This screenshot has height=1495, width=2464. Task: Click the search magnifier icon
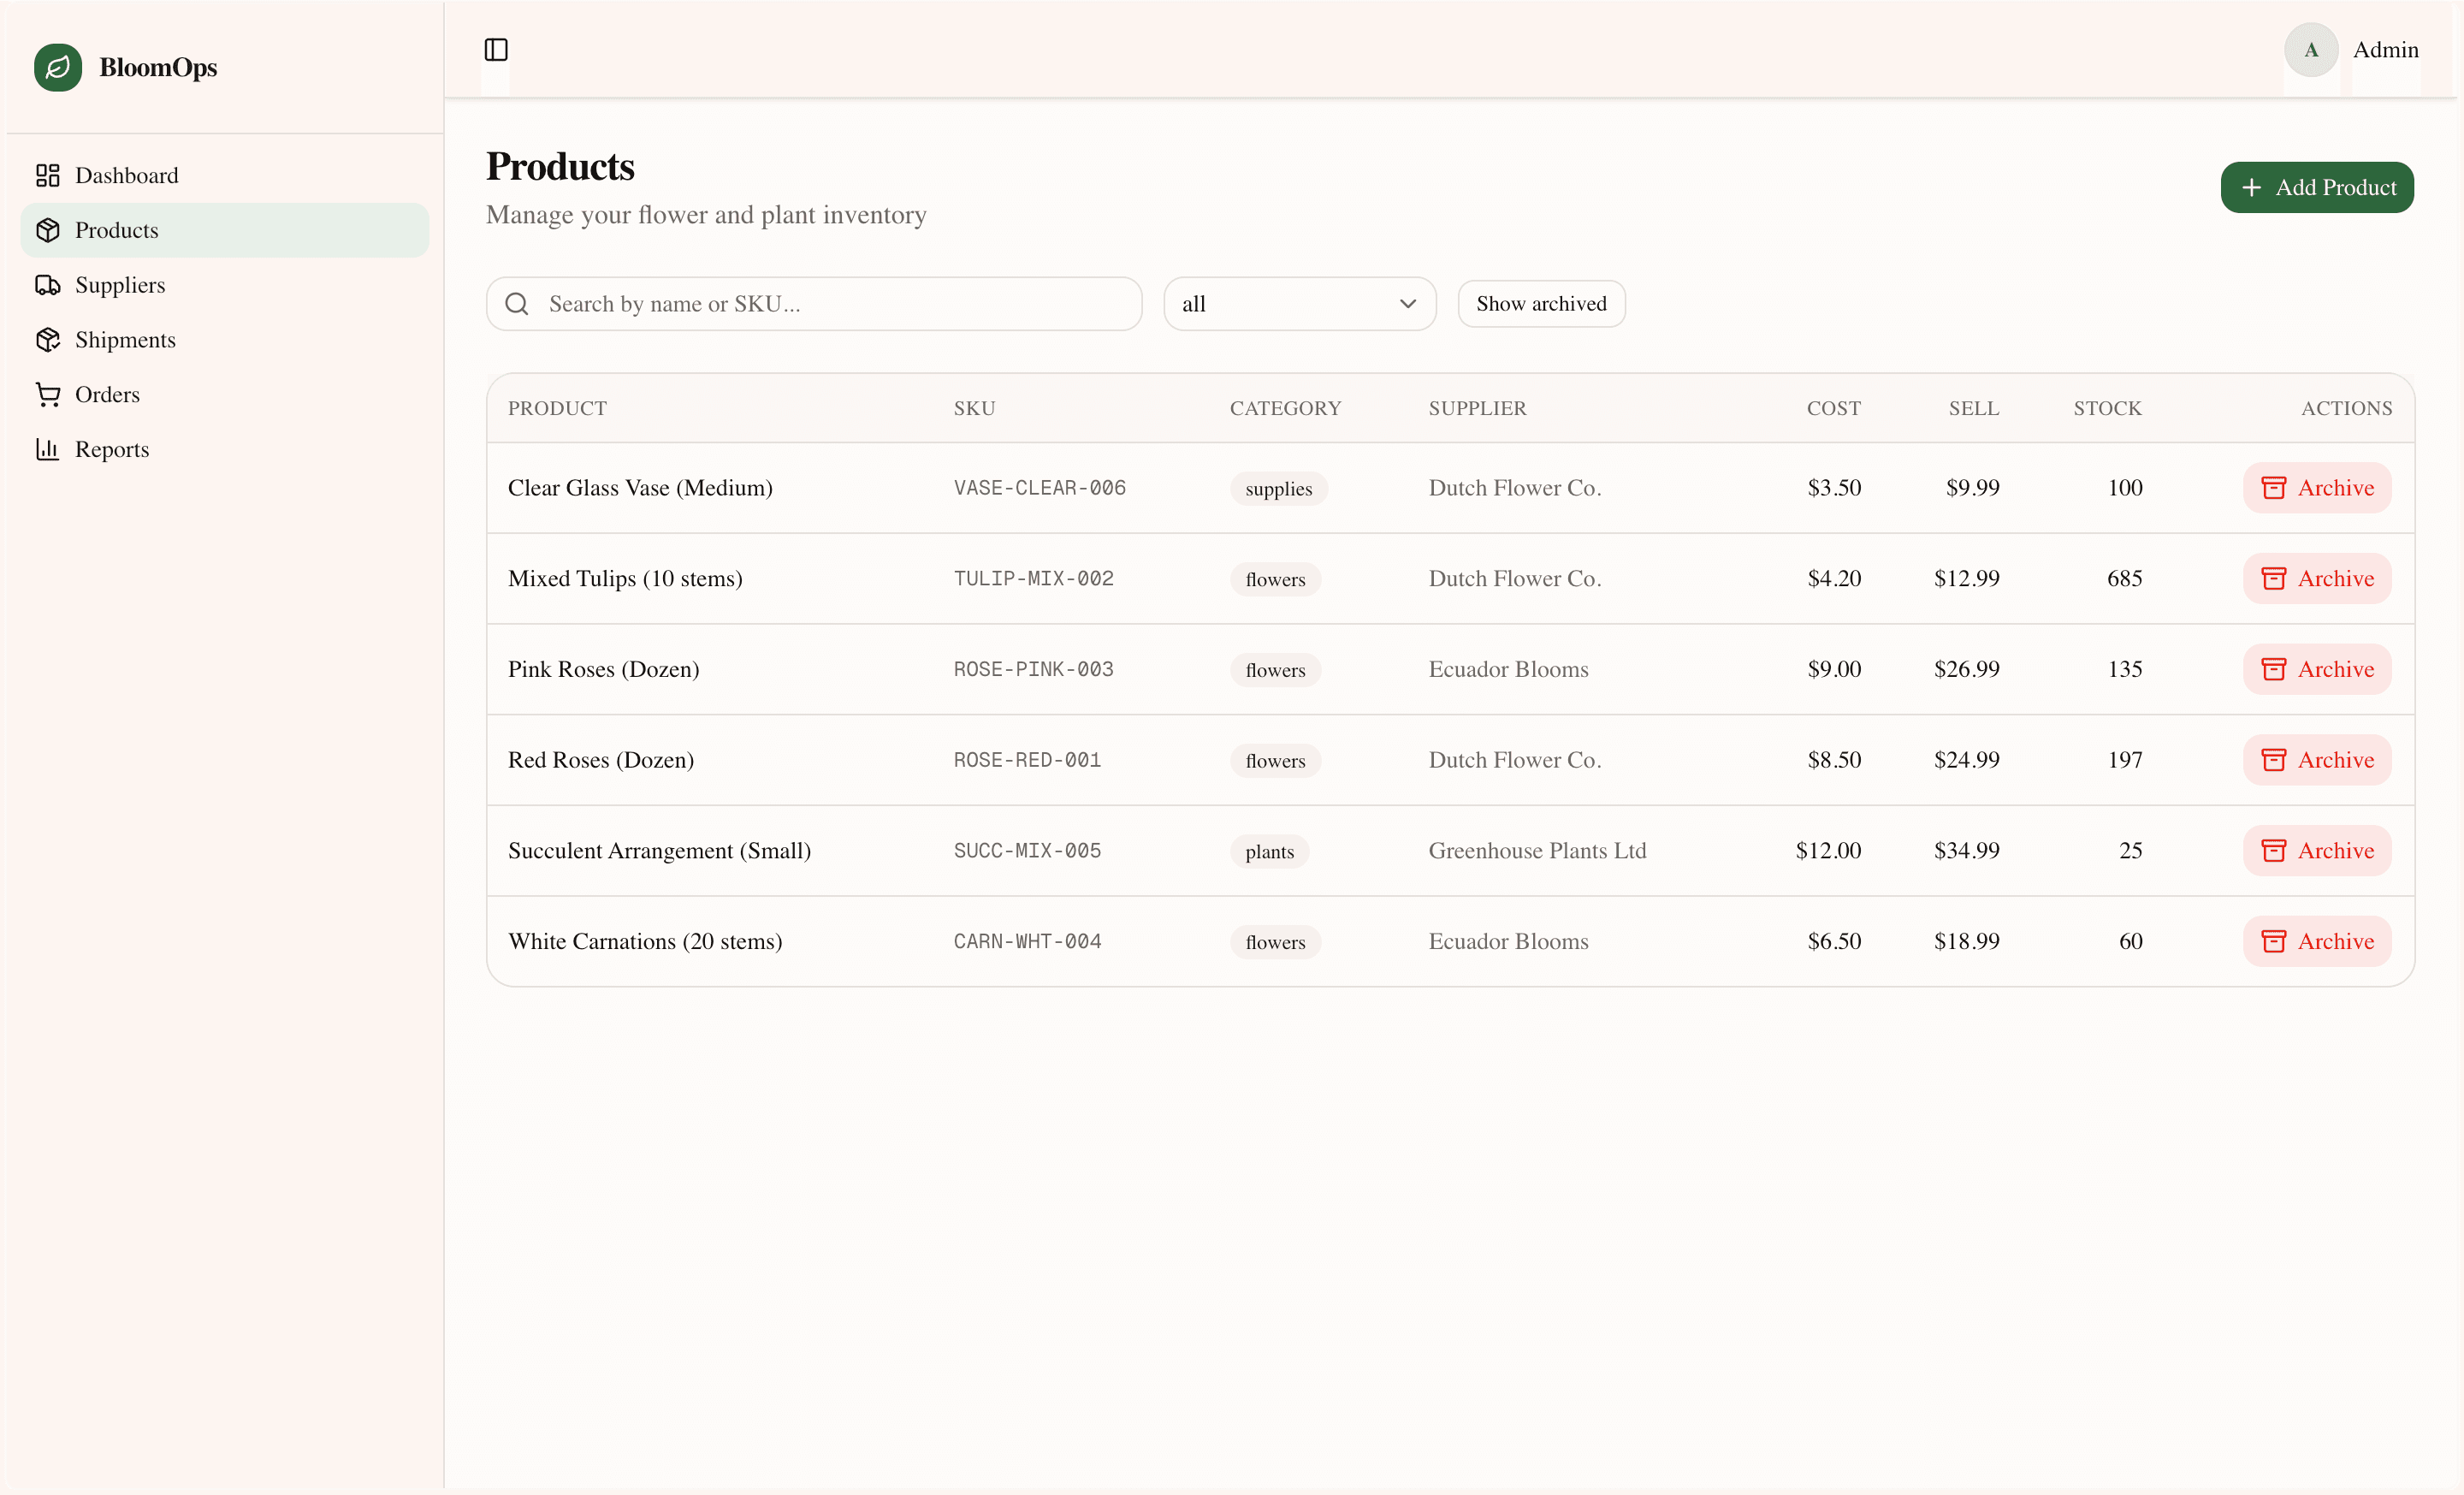[517, 303]
